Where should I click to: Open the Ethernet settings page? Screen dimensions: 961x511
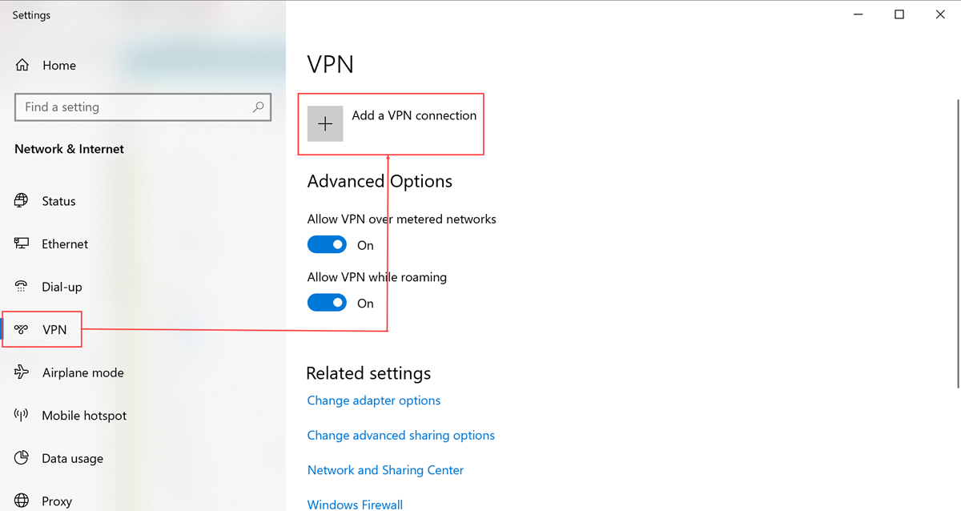[65, 244]
